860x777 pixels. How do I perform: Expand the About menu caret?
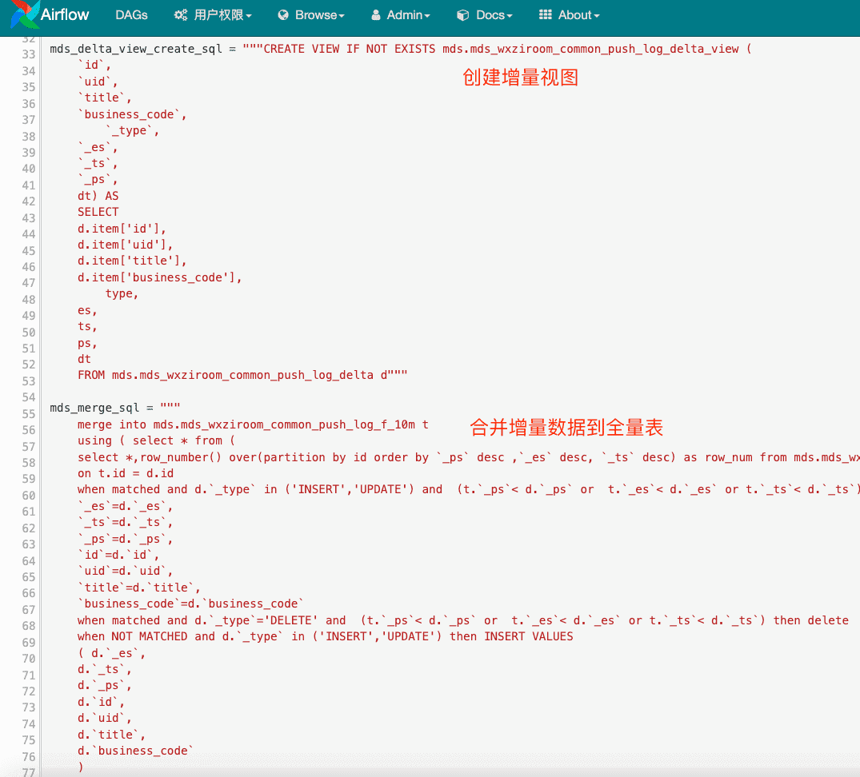click(x=596, y=16)
